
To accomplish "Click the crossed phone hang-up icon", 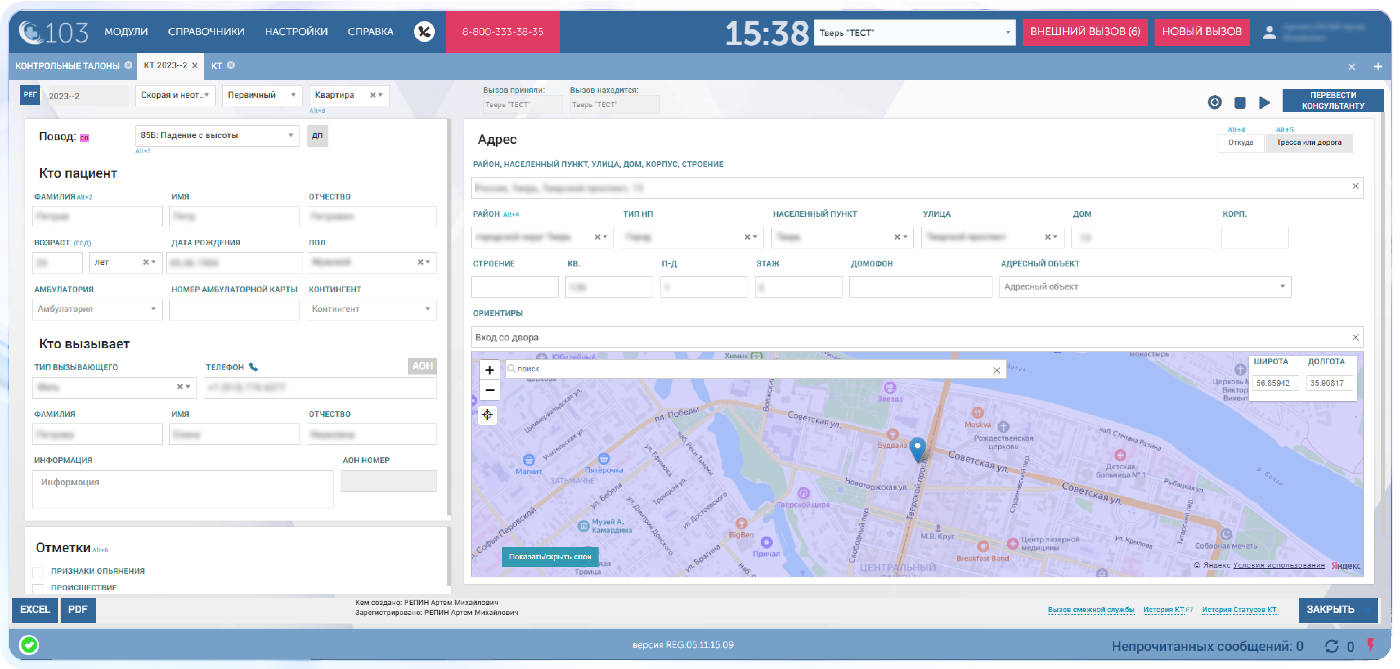I will [x=424, y=32].
